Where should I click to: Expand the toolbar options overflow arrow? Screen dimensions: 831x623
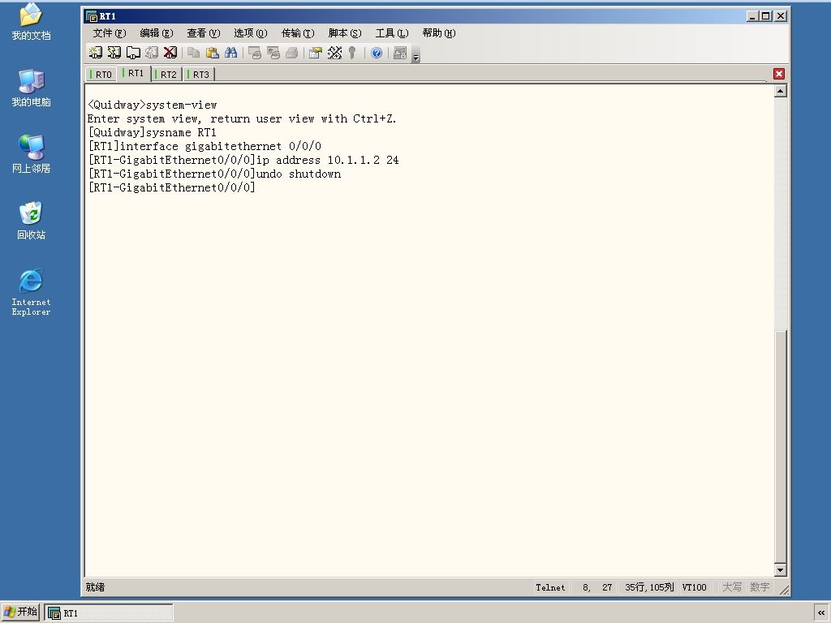point(416,54)
